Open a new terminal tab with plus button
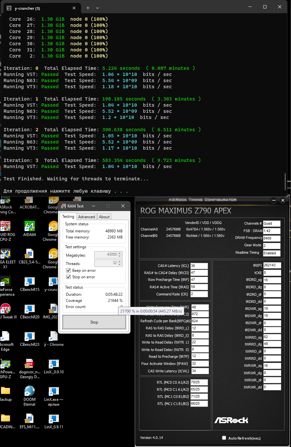This screenshot has height=447, width=291. (x=88, y=8)
